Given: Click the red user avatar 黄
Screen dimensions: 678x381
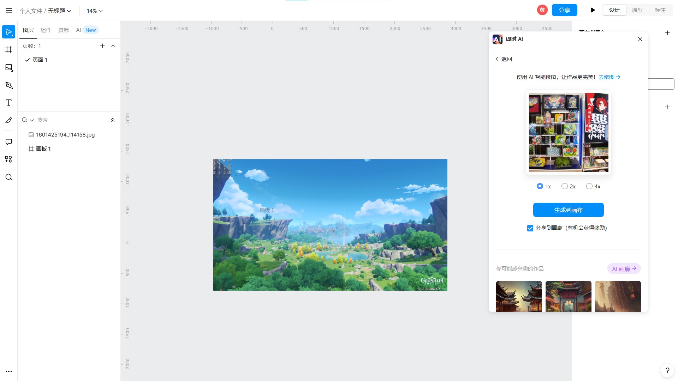Looking at the screenshot, I should [x=542, y=10].
